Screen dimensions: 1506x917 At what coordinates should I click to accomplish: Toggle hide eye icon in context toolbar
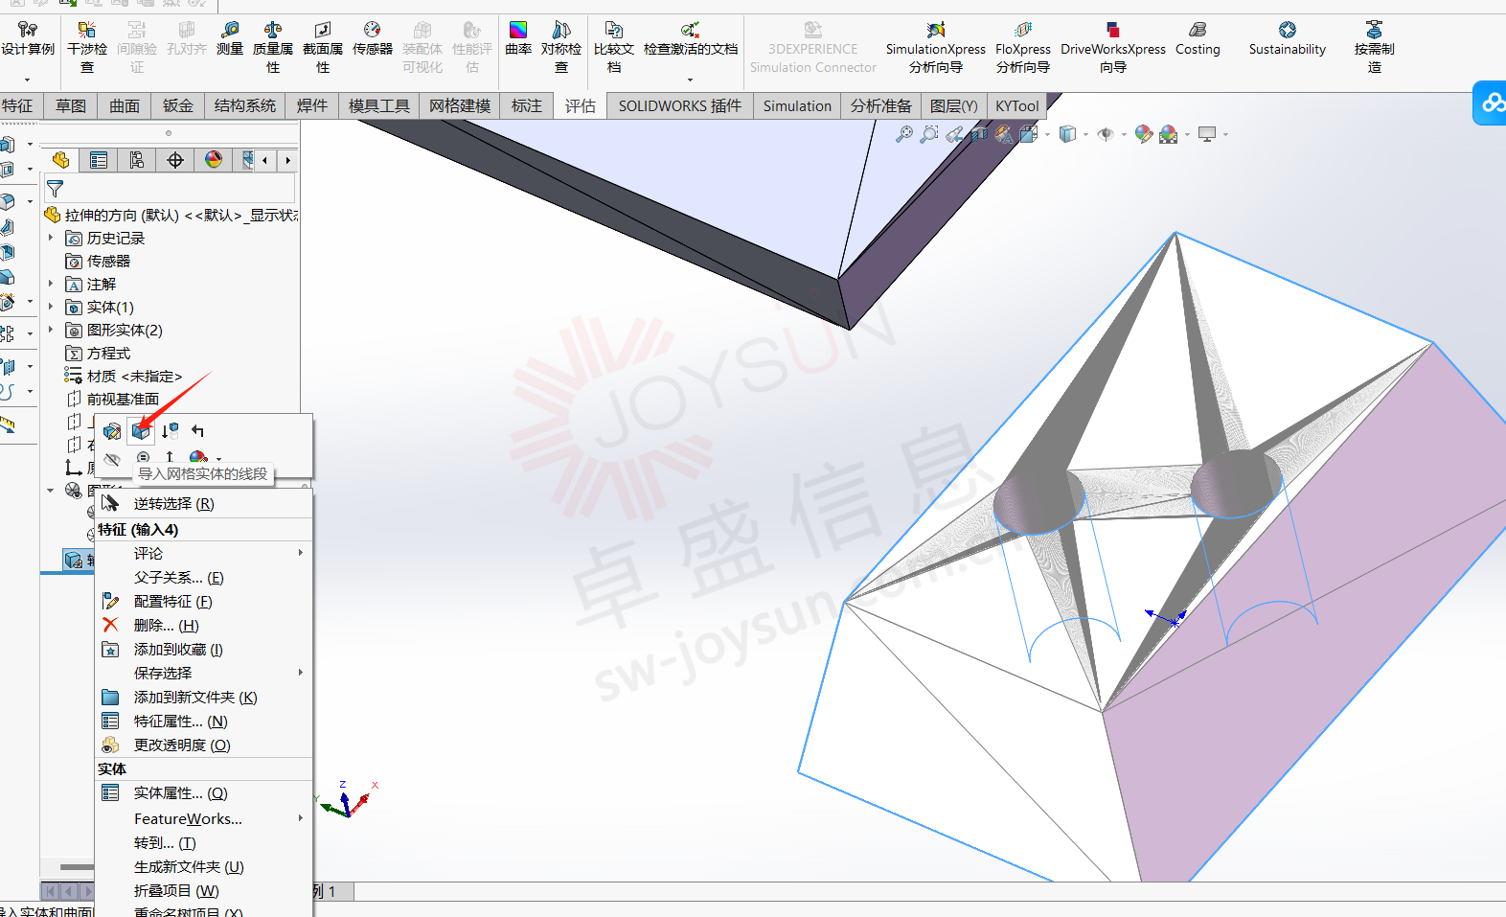112,458
